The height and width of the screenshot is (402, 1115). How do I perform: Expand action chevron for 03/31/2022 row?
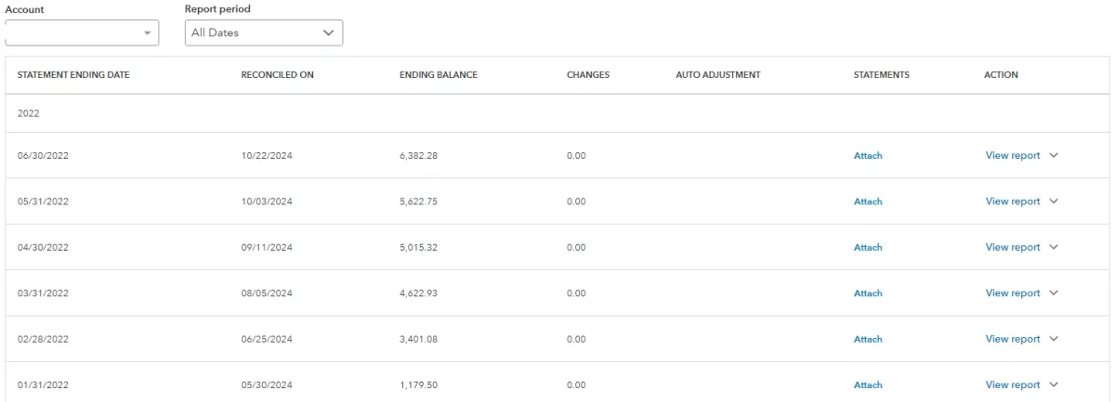[x=1054, y=293]
